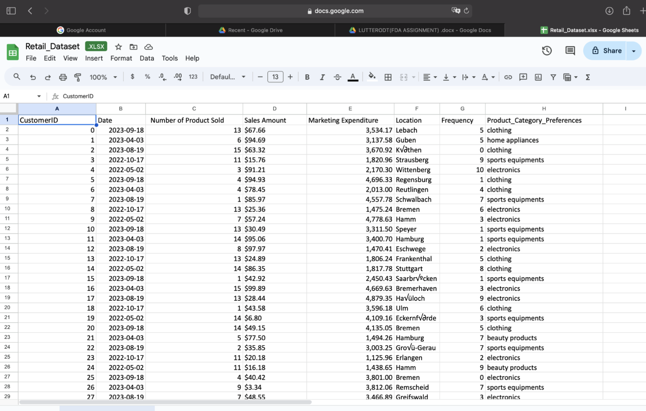Reload the page in Safari
The image size is (646, 411).
[466, 11]
